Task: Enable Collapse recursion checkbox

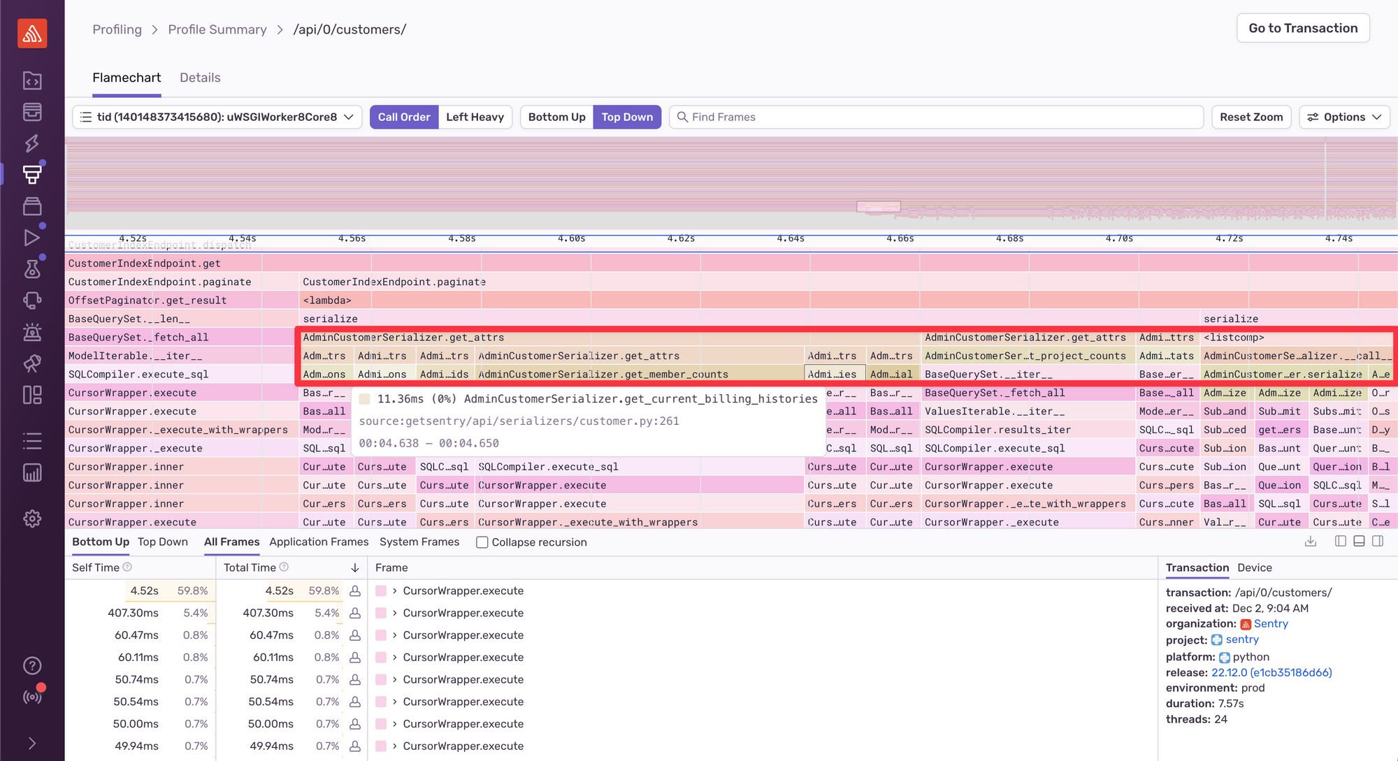Action: point(482,542)
